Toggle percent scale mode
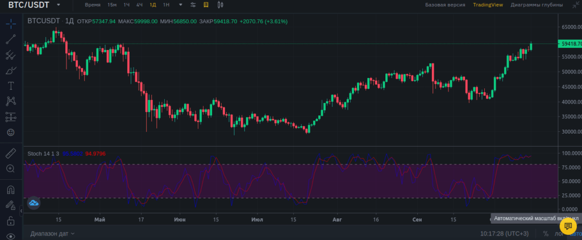Viewport: 582px width, 240px height. click(x=546, y=234)
